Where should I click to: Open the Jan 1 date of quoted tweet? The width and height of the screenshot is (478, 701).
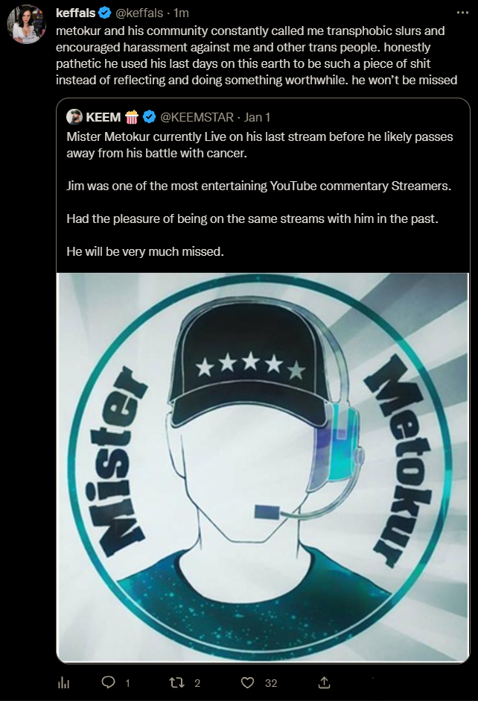point(257,117)
